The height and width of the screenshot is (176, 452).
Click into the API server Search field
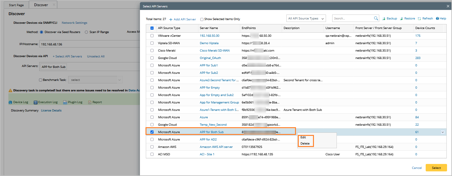[x=353, y=19]
